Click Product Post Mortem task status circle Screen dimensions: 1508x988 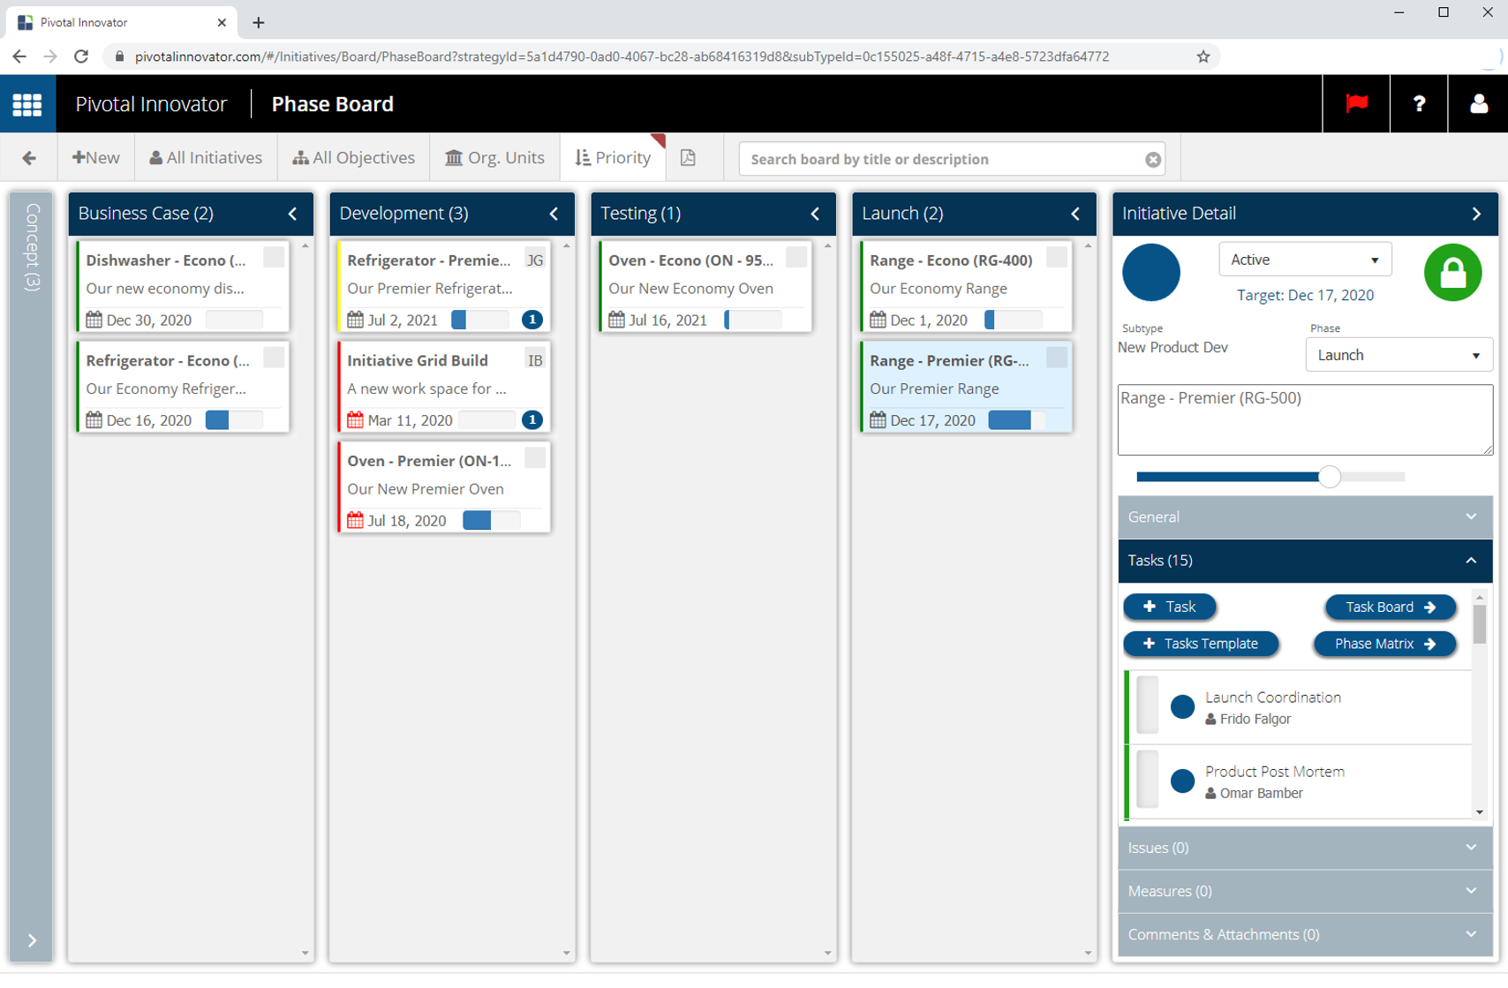[x=1182, y=781]
